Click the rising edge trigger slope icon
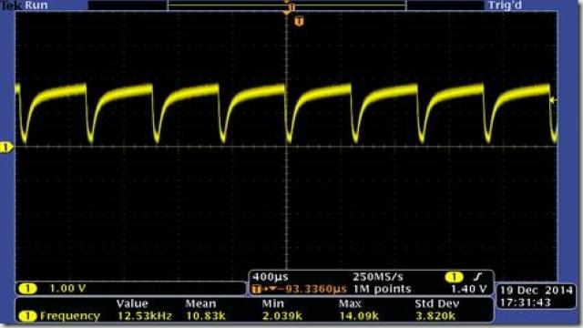The image size is (583, 328). tap(478, 276)
